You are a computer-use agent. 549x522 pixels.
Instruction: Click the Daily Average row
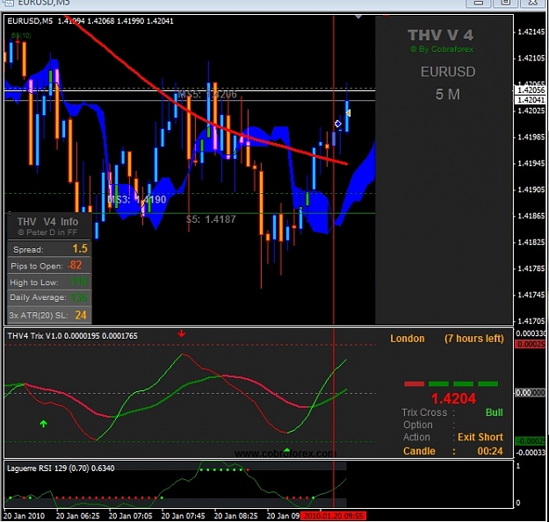tap(49, 297)
